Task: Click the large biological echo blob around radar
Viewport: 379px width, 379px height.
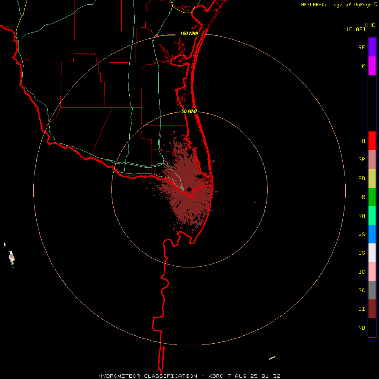Action: click(x=186, y=184)
